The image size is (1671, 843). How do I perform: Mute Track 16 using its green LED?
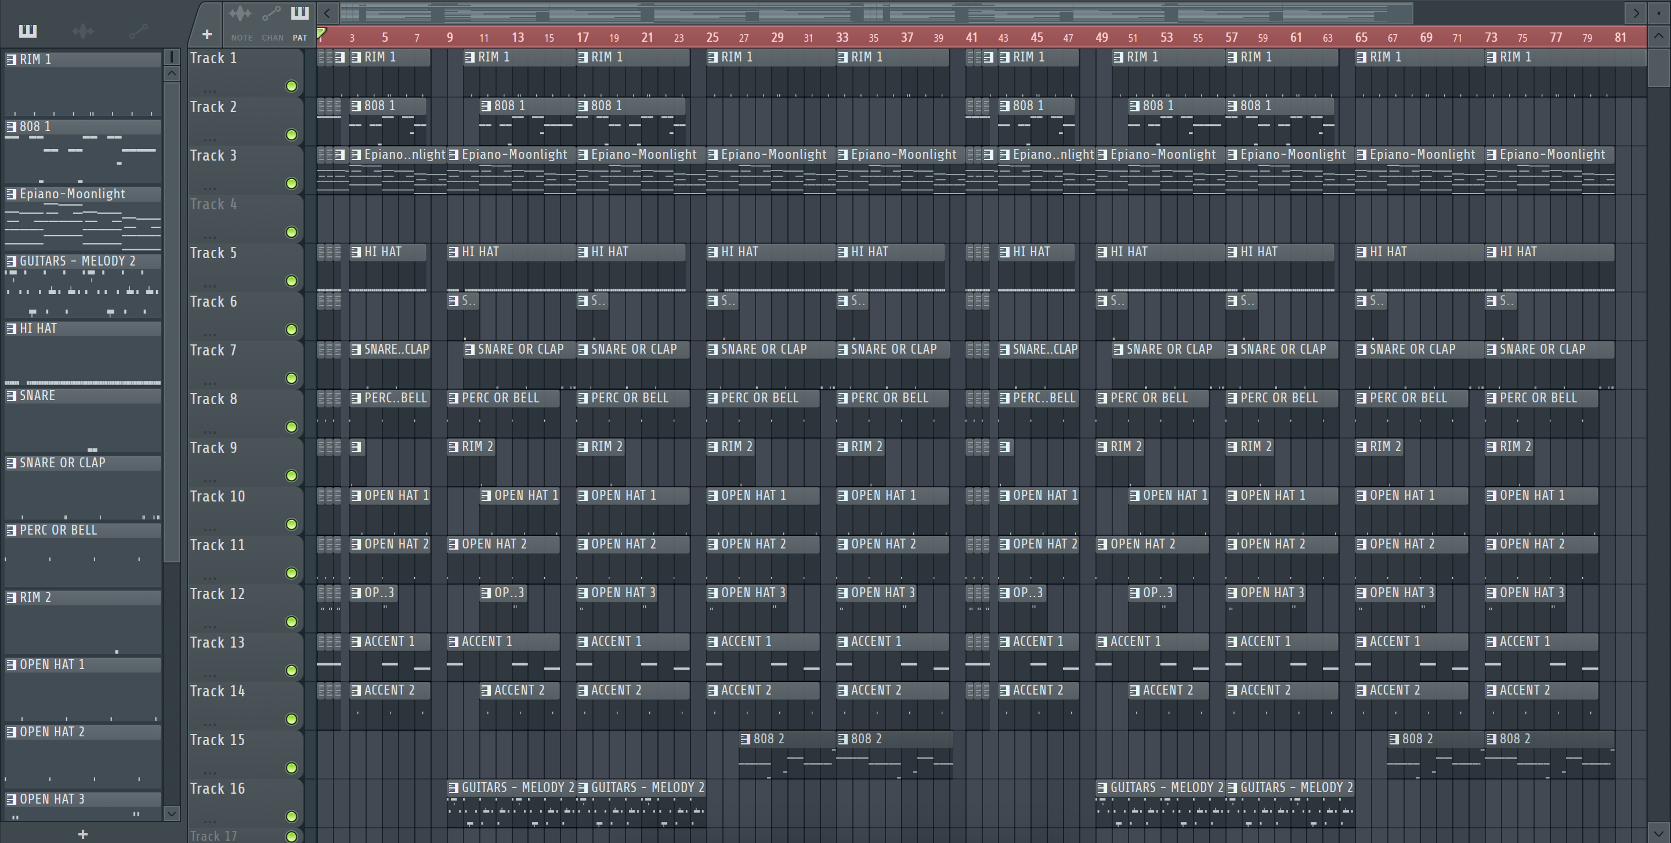pyautogui.click(x=292, y=816)
